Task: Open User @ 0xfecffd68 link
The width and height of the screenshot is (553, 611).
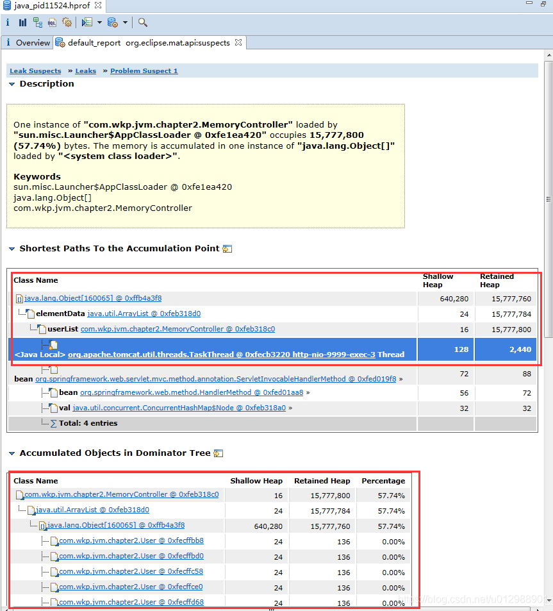Action: [131, 602]
